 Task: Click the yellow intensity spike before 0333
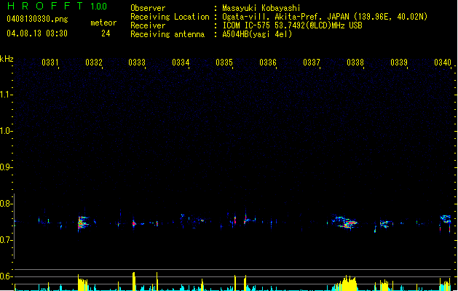(x=134, y=282)
